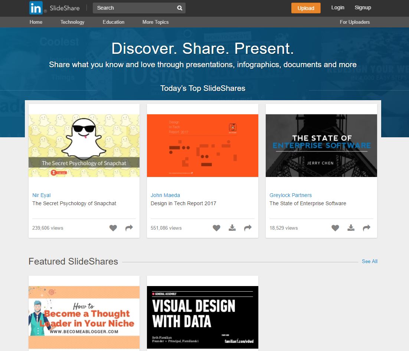The image size is (409, 351).
Task: Like The State of Enterprise Software
Action: coord(335,228)
